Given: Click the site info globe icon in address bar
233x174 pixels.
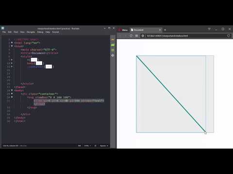Looking at the screenshot, I should pyautogui.click(x=143, y=36).
